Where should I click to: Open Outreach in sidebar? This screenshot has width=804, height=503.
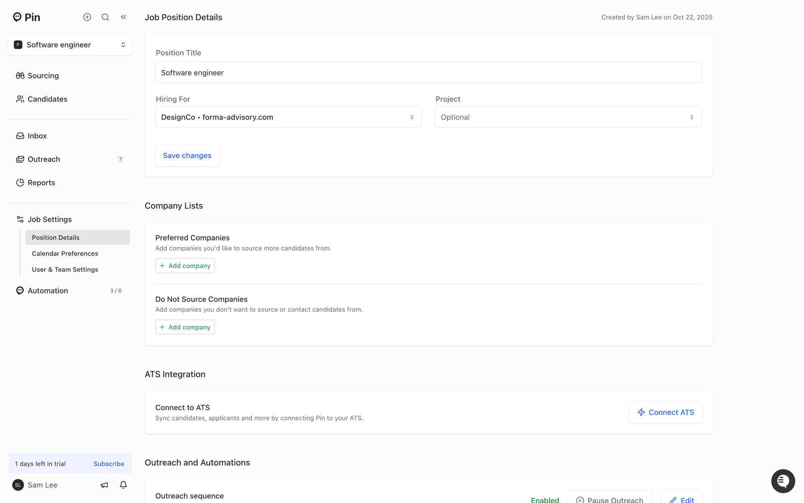[70, 159]
